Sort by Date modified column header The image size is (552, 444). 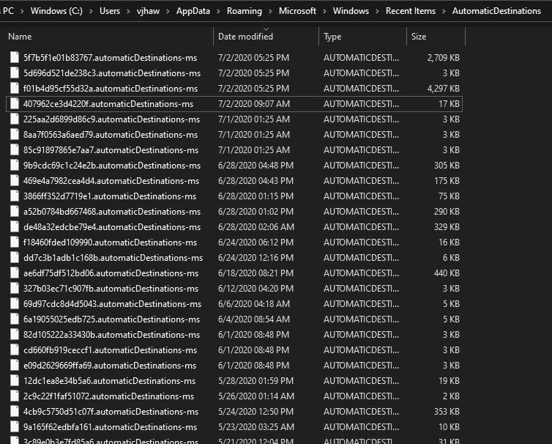(245, 37)
